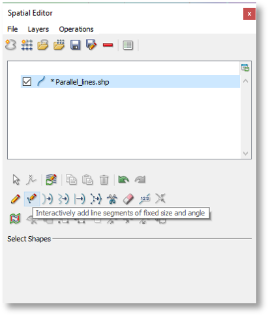Click the new grid layer icon
268x315 pixels.
[27, 45]
